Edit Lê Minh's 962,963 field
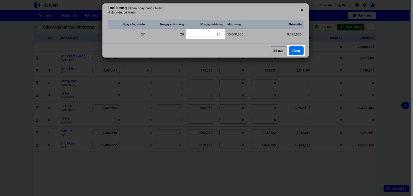The height and width of the screenshot is (196, 413). (201, 108)
